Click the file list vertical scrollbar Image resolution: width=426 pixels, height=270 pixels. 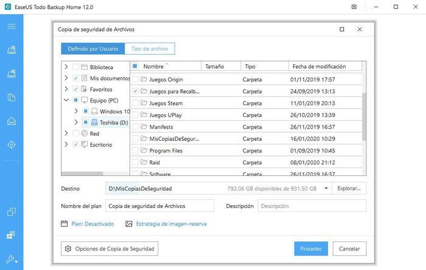(x=364, y=116)
